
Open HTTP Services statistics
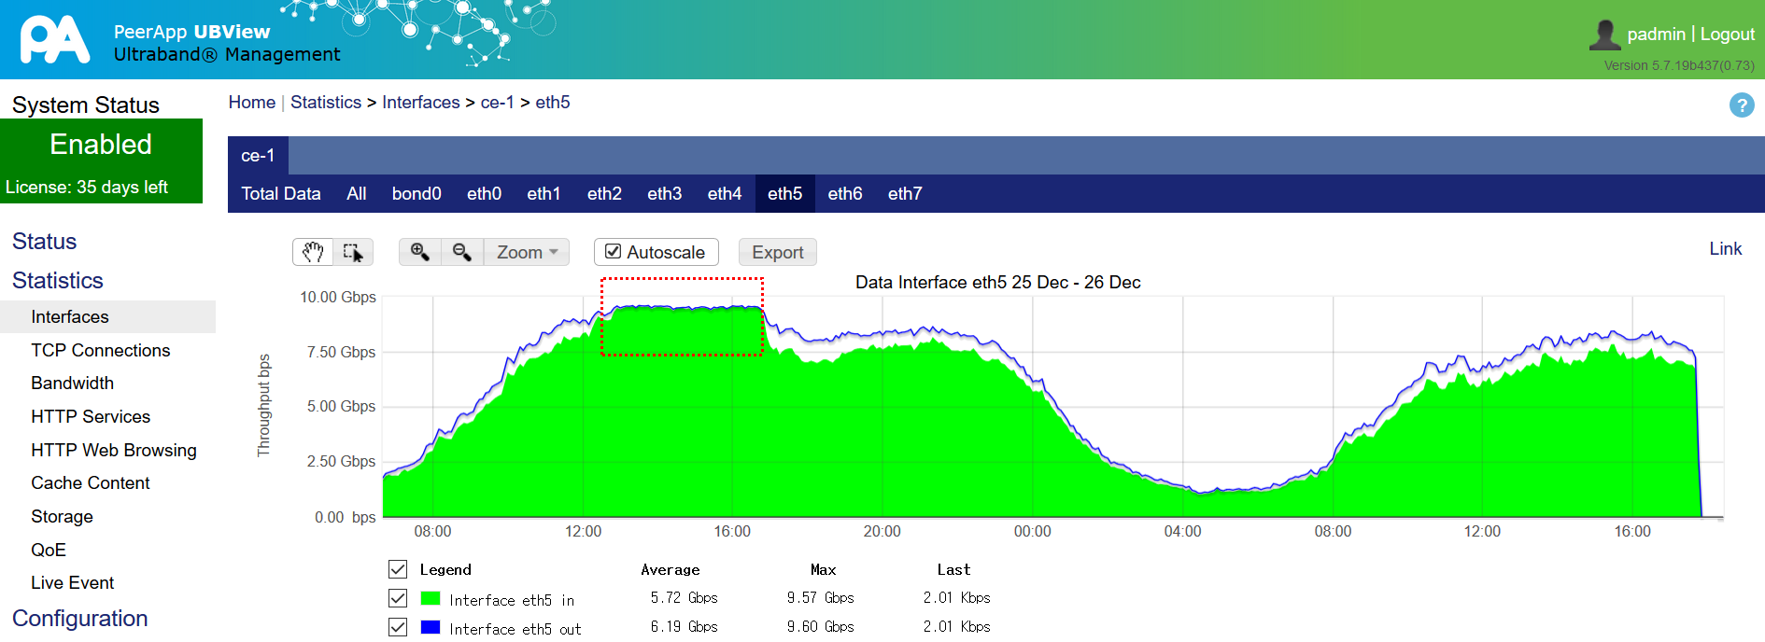91,416
